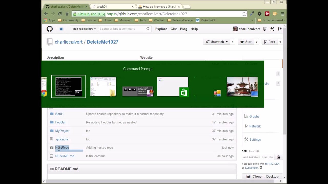Open the 'Adding nested repo' commit message

(x=99, y=148)
